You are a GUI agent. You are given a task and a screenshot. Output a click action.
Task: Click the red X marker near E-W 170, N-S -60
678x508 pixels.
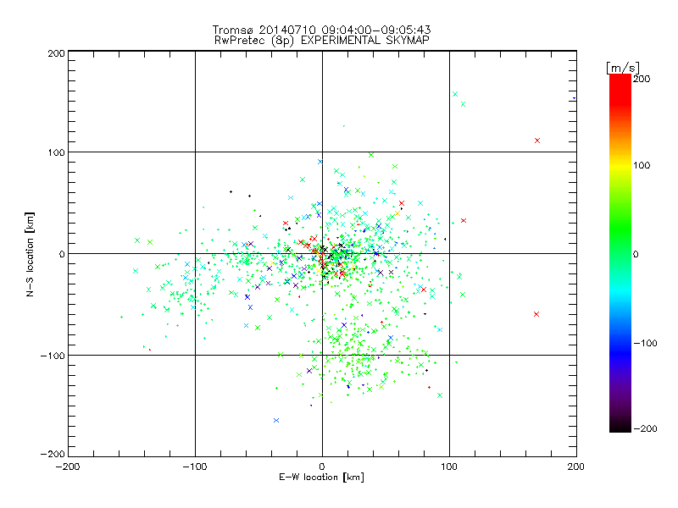[x=536, y=314]
